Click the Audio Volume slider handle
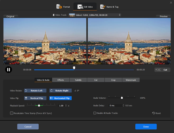Viewport: 174px width, 133px height. [x=122, y=98]
